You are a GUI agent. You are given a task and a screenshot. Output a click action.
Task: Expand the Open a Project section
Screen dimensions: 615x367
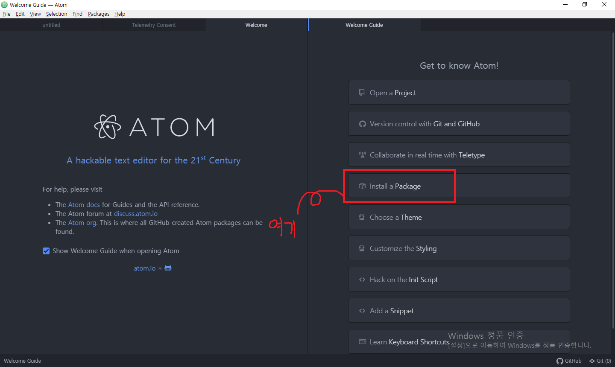click(x=459, y=92)
